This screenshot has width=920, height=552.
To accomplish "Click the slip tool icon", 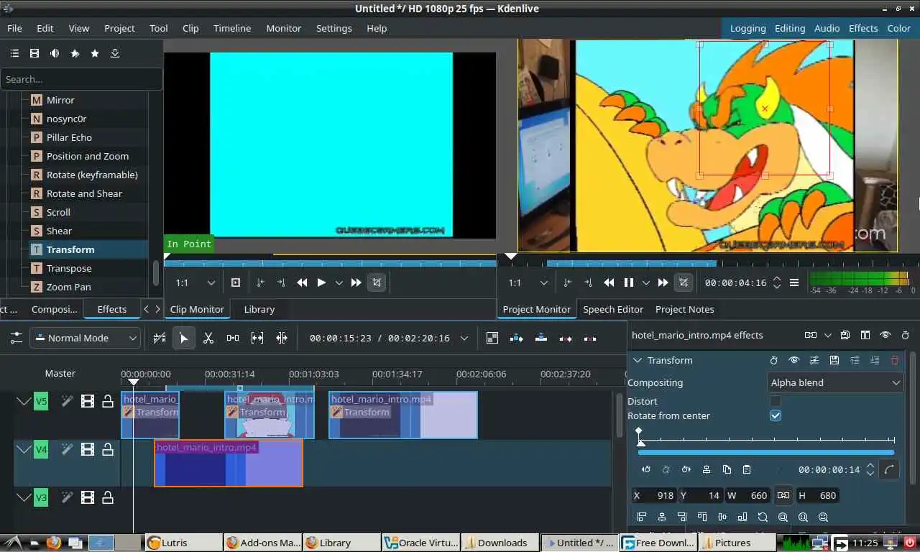I will click(257, 338).
